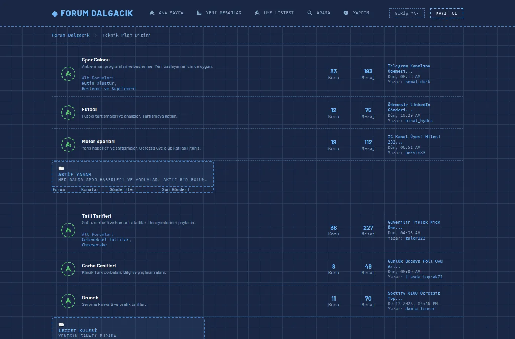Image resolution: width=515 pixels, height=339 pixels.
Task: Open the Ana Sayfa menu item
Action: point(166,13)
